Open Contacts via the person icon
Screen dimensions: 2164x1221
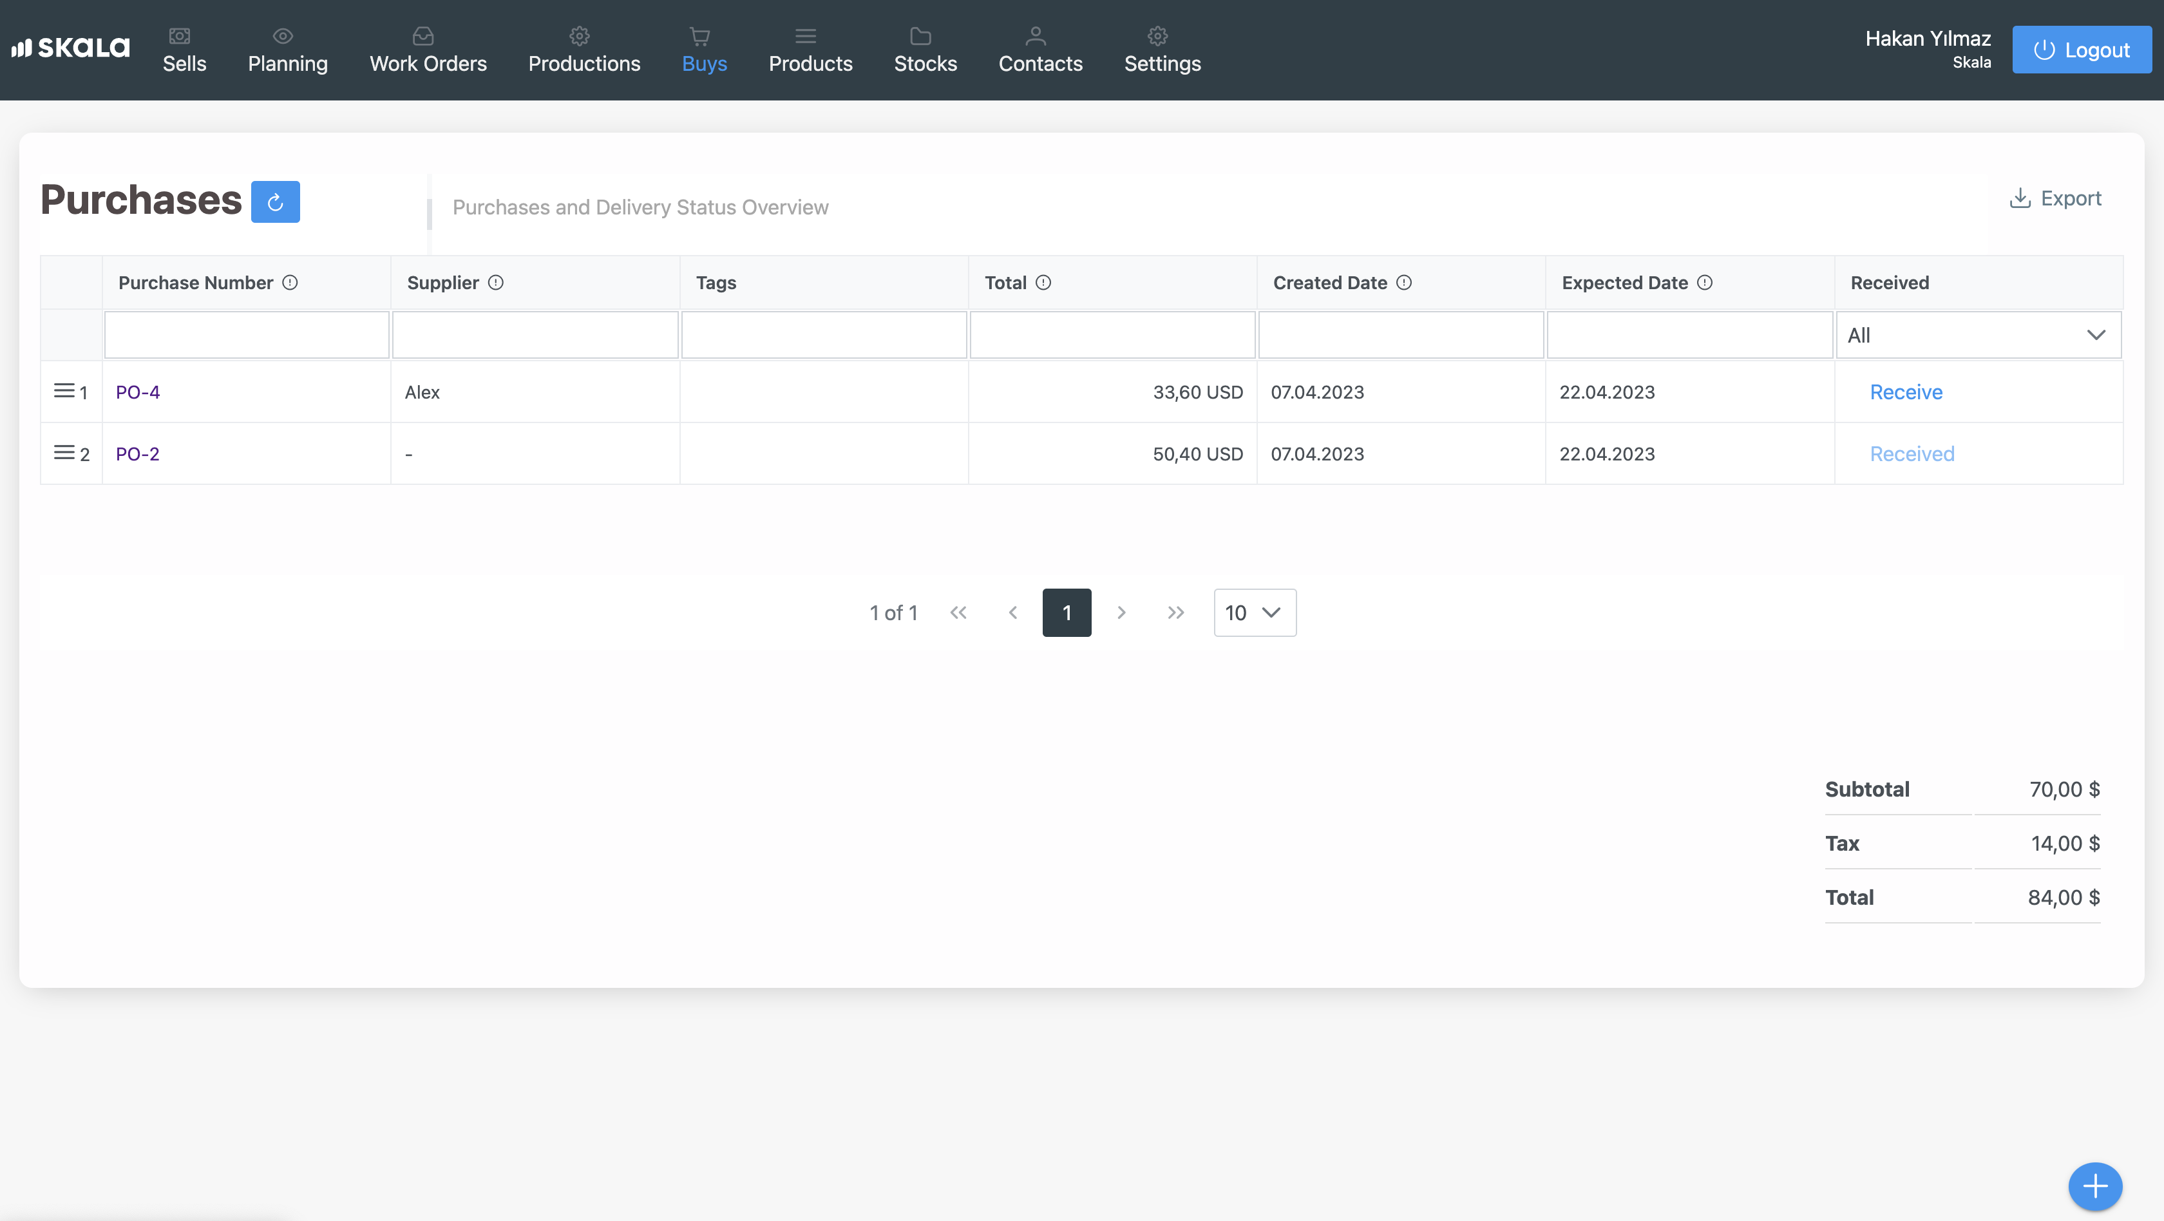(x=1034, y=36)
